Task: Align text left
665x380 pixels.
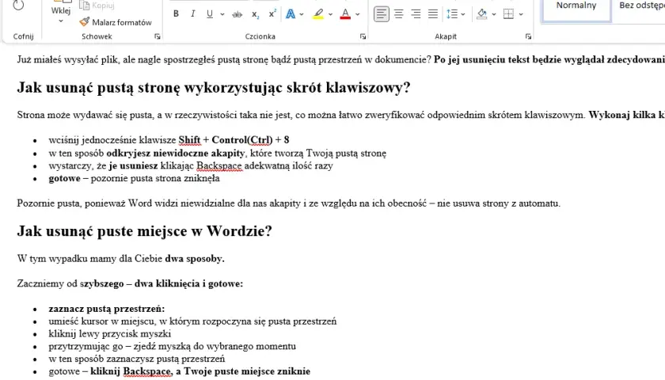Action: [x=382, y=14]
